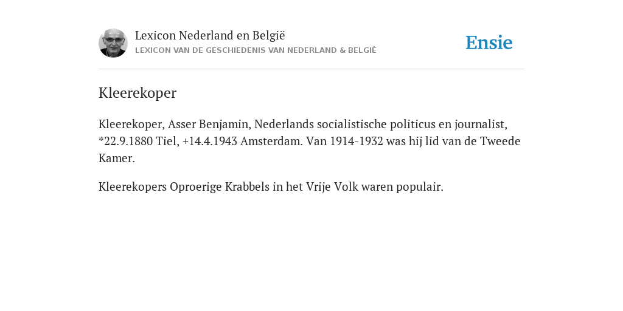
Task: Click the word journalist in the description
Action: (x=481, y=124)
